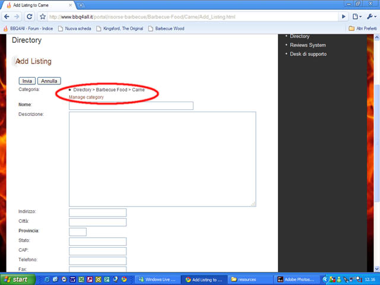The height and width of the screenshot is (285, 380).
Task: Open the wrench settings menu
Action: (371, 17)
